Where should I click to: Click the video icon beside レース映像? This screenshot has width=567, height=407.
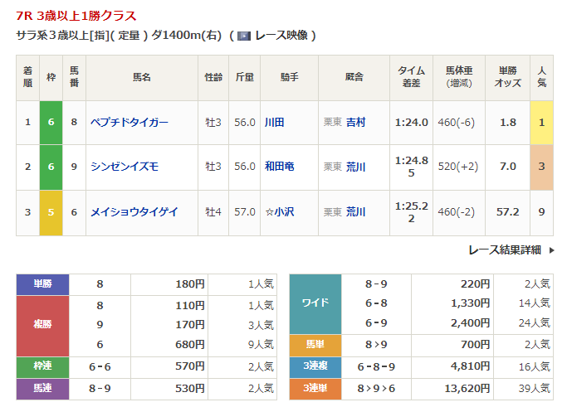point(244,36)
